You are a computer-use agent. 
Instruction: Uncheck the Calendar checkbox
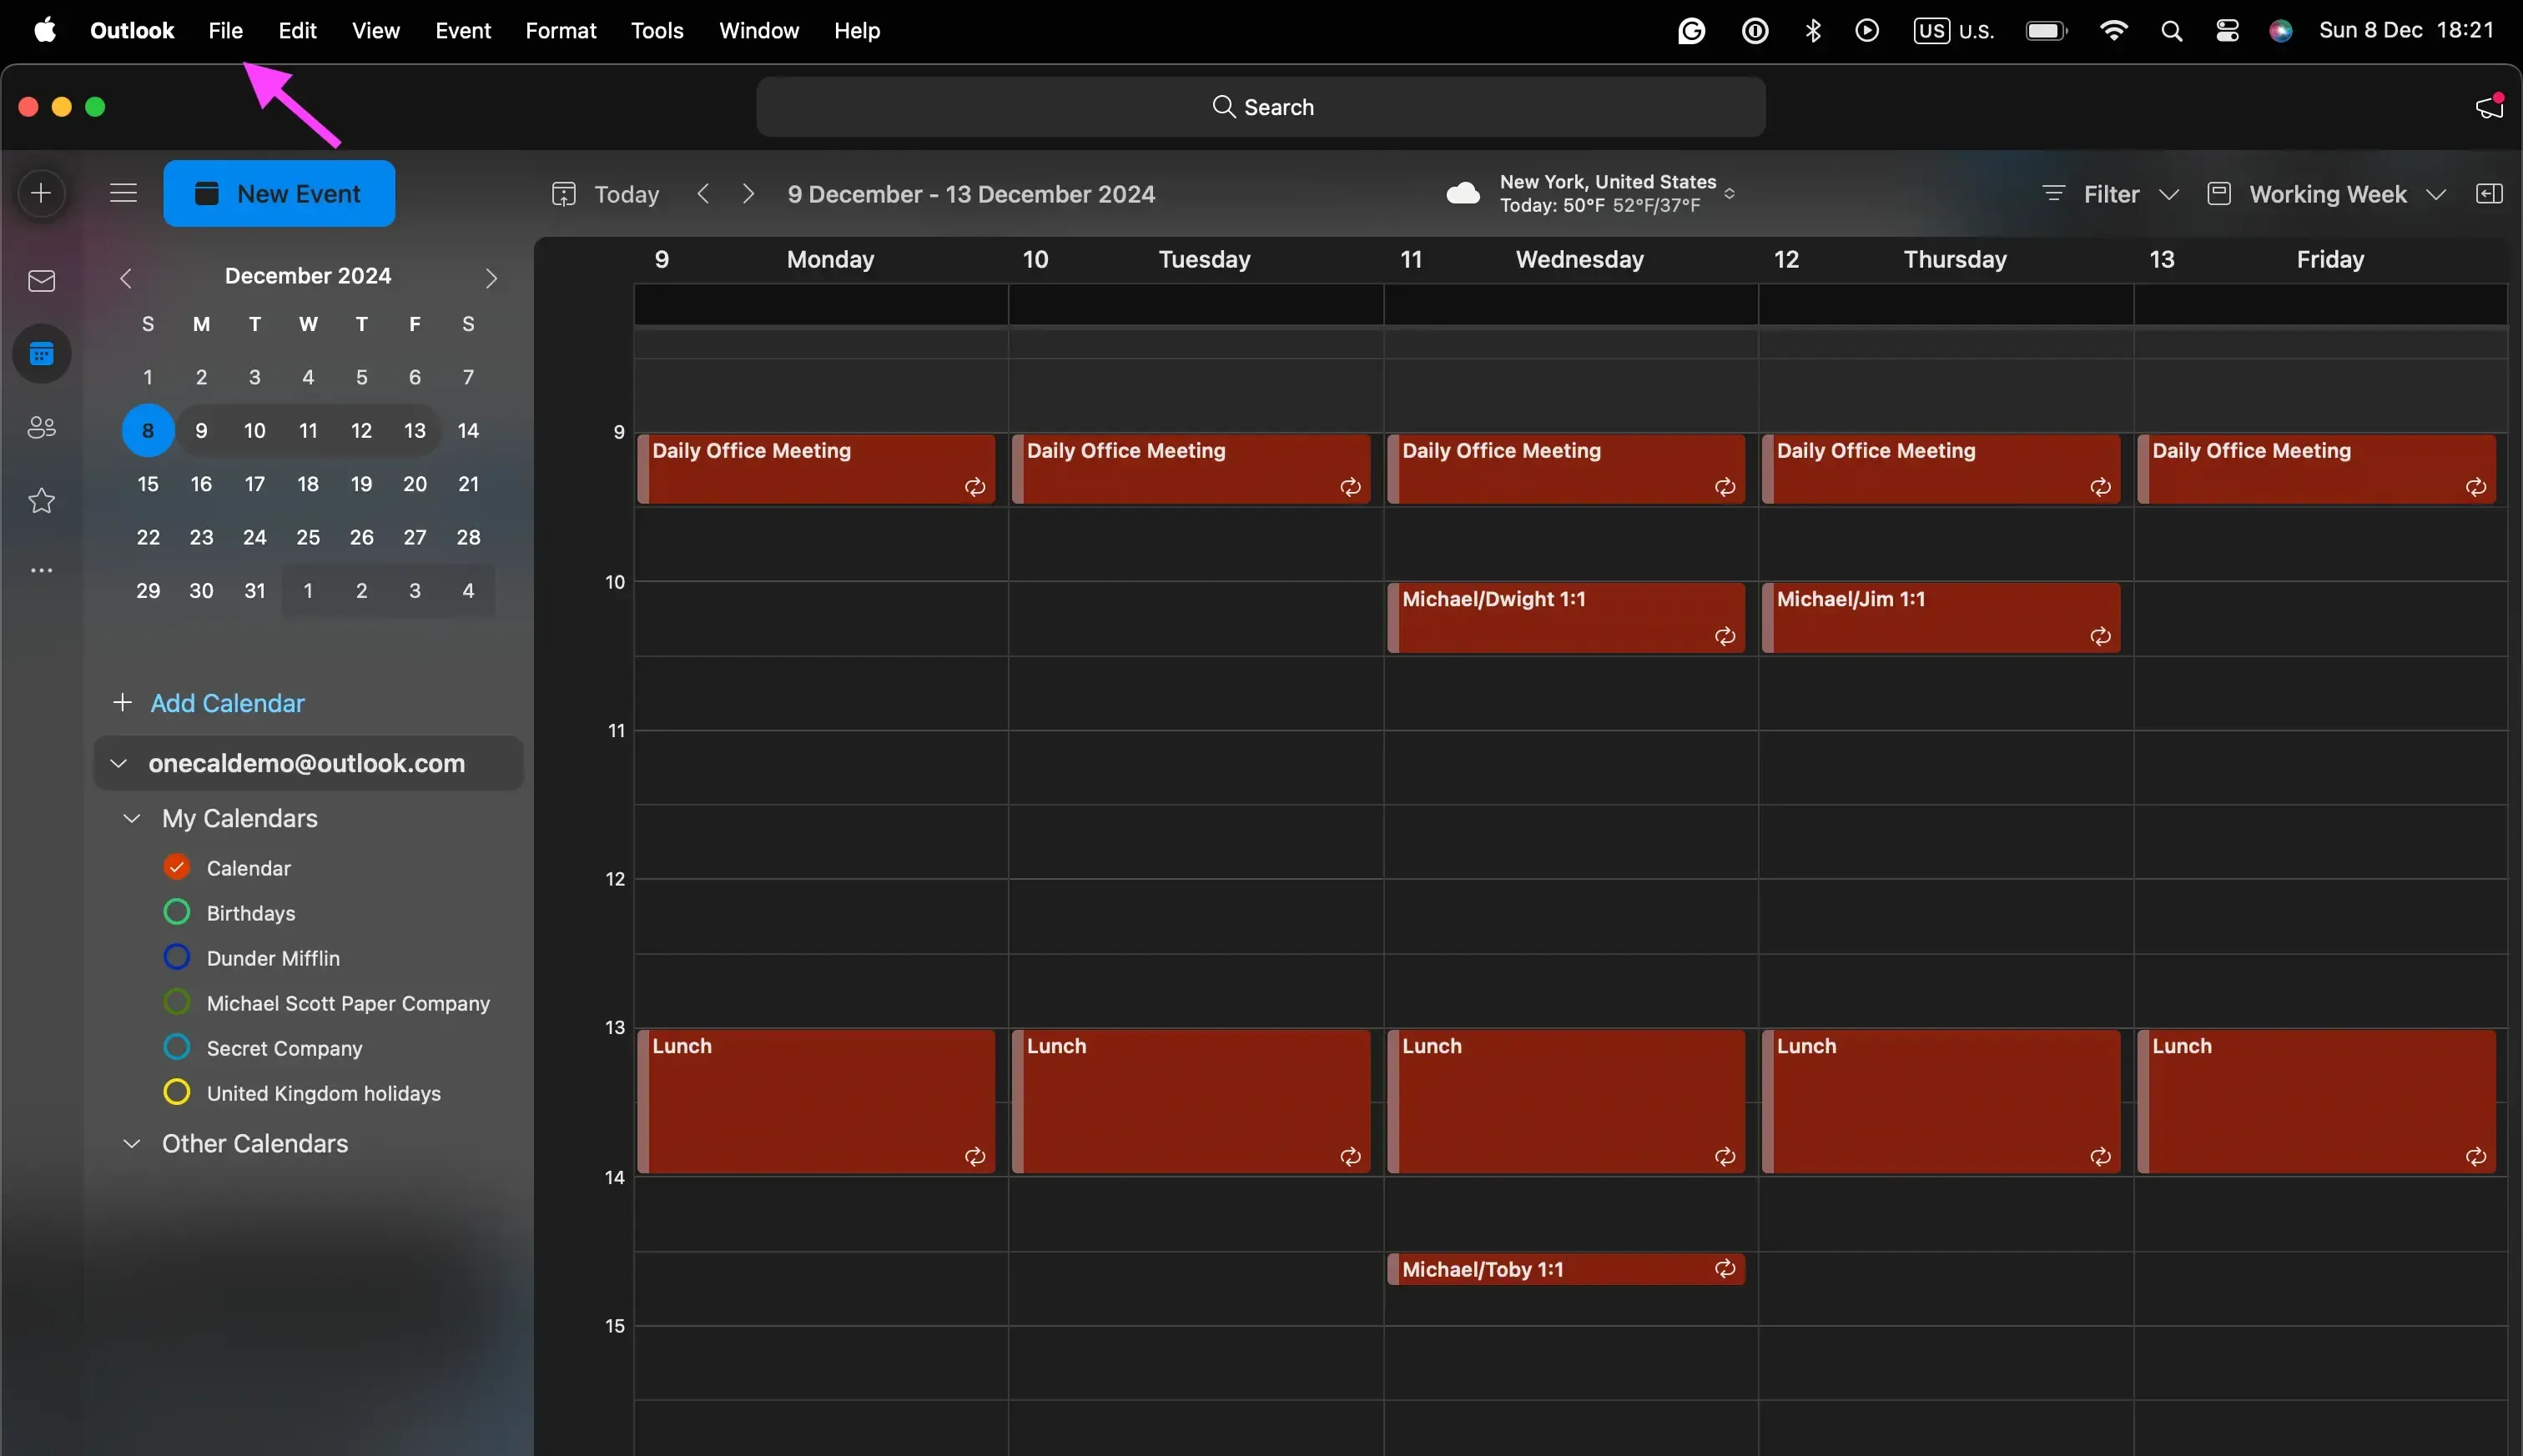(177, 867)
